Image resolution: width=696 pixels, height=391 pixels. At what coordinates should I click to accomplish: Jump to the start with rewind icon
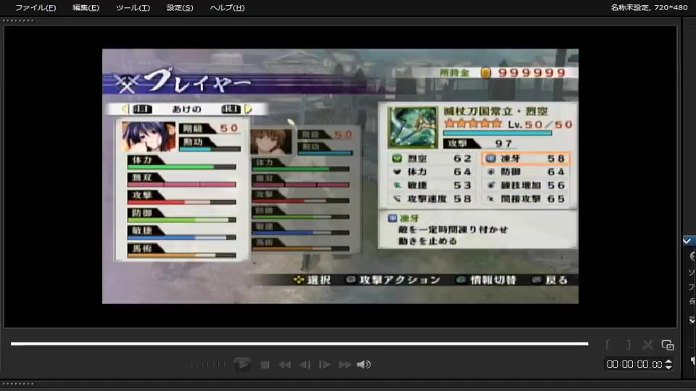pos(284,365)
